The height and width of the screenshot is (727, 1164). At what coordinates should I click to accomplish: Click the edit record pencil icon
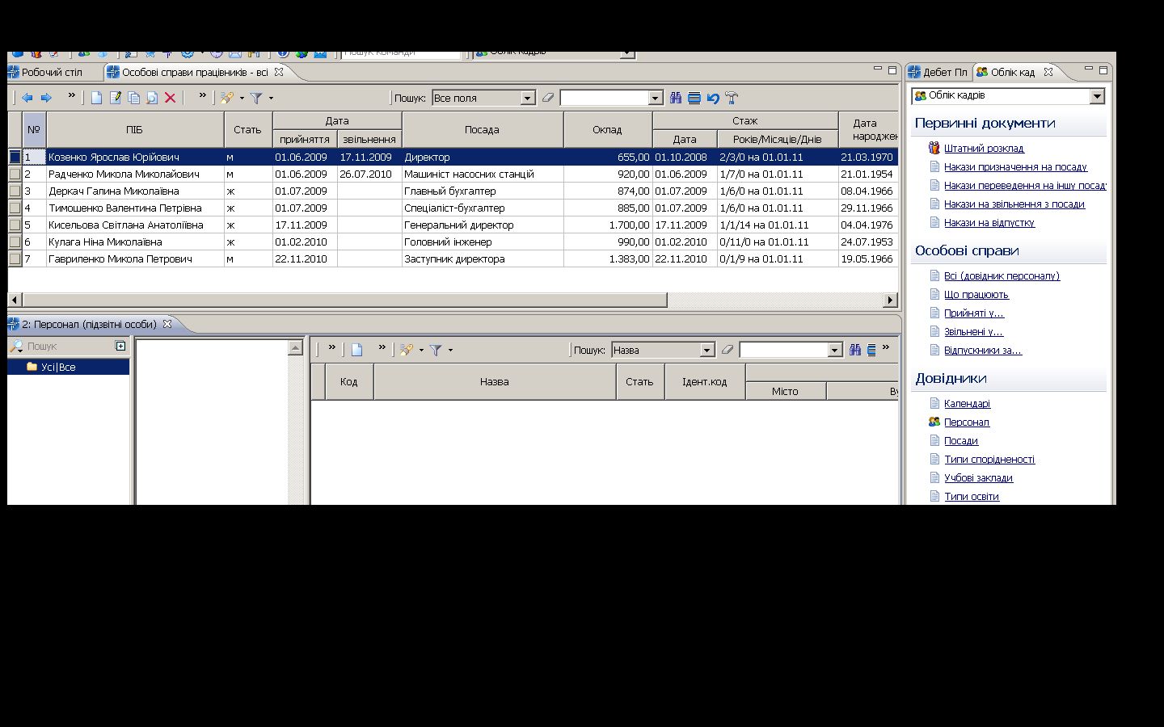pyautogui.click(x=115, y=98)
